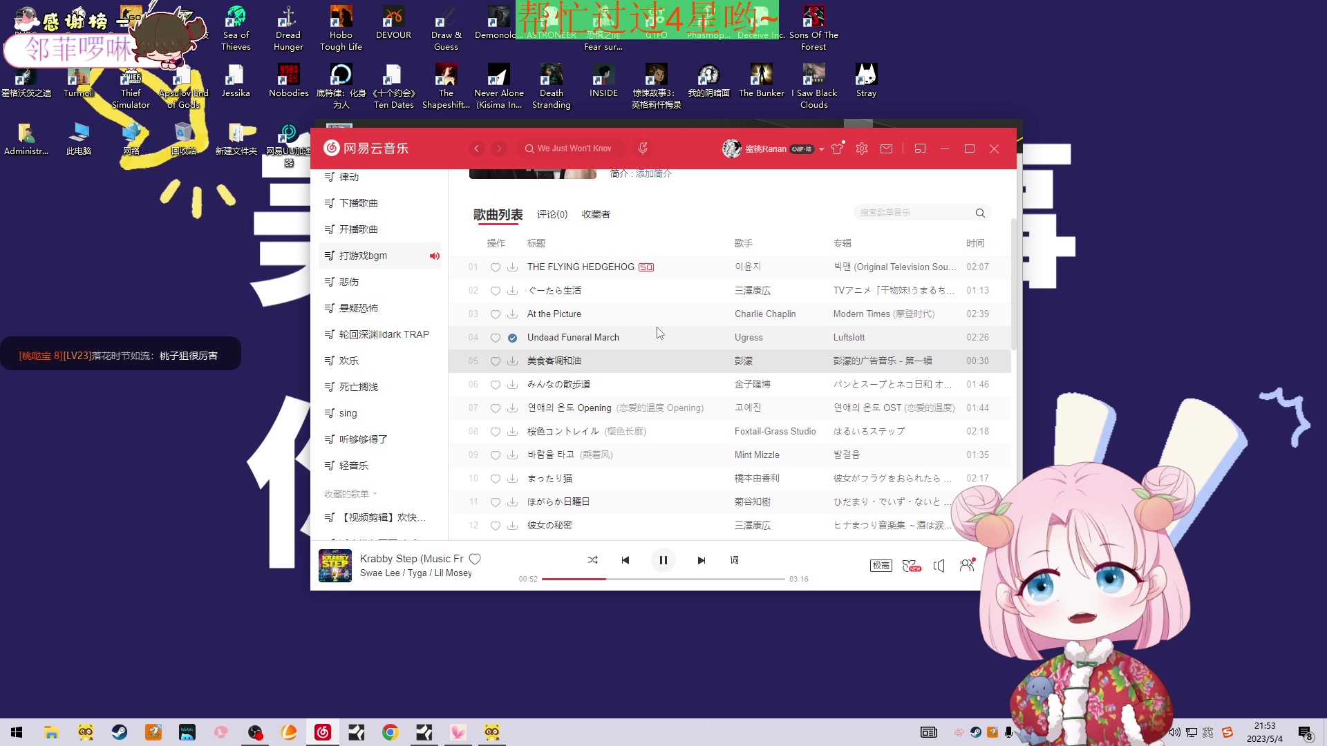Open Windows Start menu
The height and width of the screenshot is (746, 1327).
pos(17,732)
